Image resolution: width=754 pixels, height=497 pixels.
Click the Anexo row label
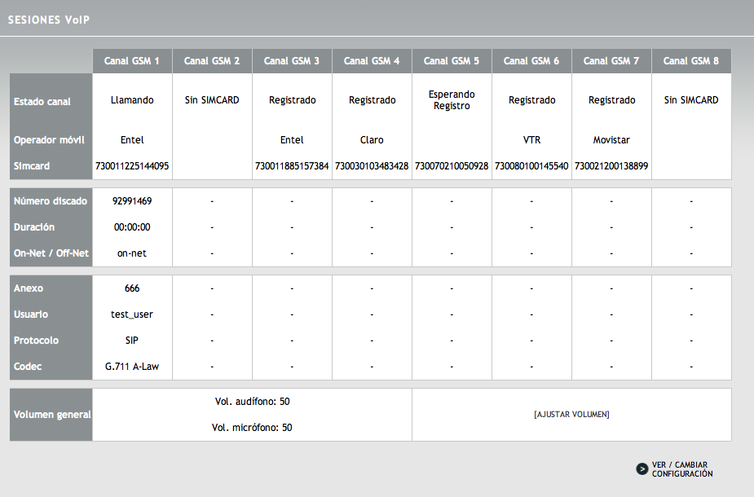[29, 288]
